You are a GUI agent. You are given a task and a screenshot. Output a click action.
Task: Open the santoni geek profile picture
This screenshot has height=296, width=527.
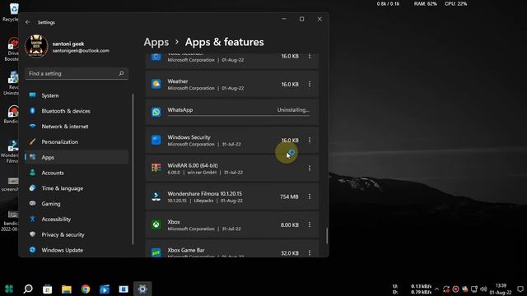[x=36, y=46]
